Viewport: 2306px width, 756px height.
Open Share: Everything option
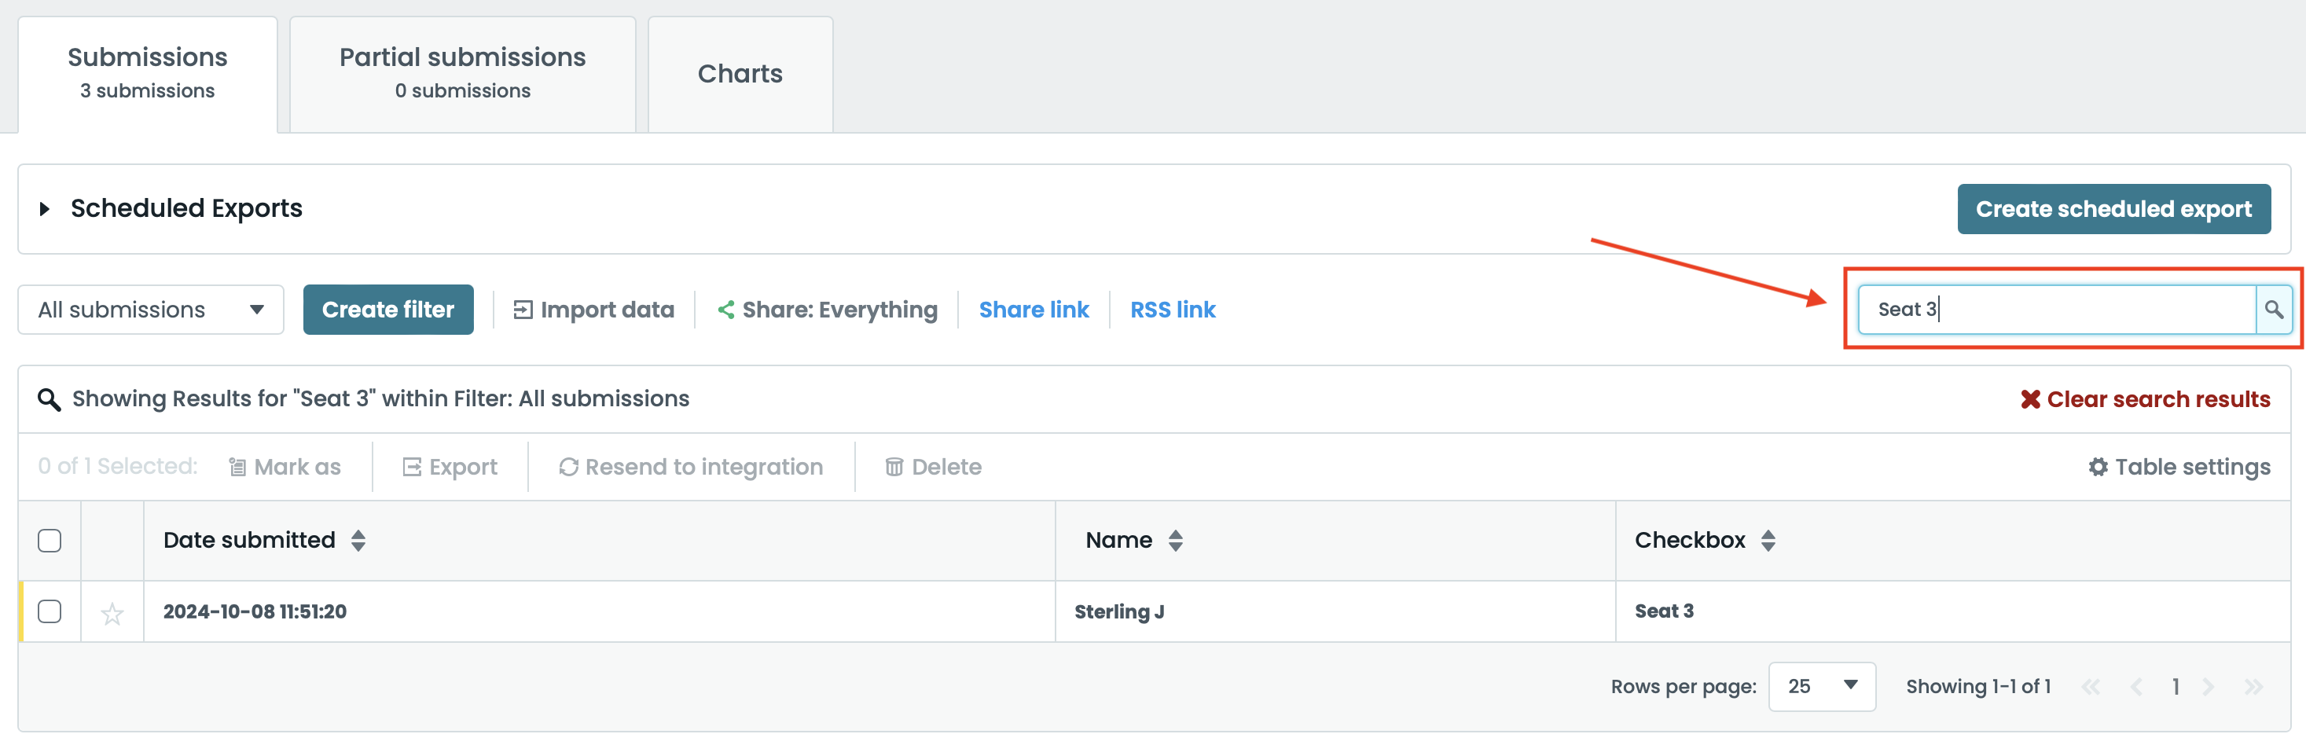click(x=827, y=310)
